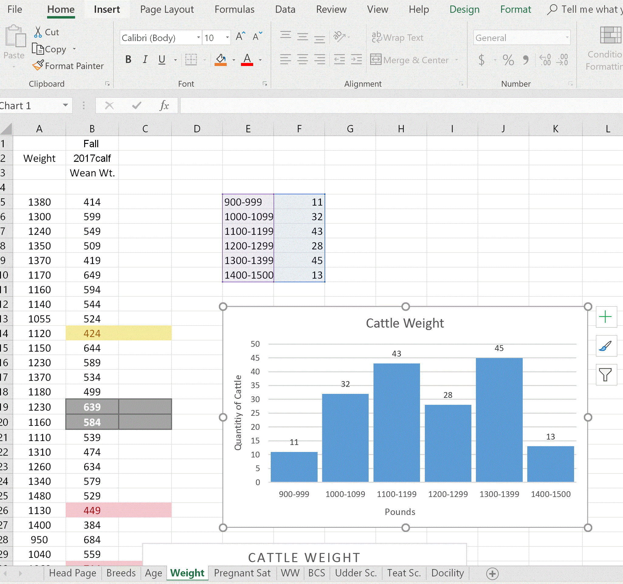Open the Chart Elements plus button
Image resolution: width=623 pixels, height=584 pixels.
pyautogui.click(x=606, y=317)
